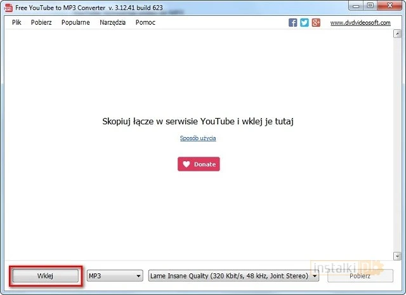Click the scrollbar up arrow

pyautogui.click(x=397, y=34)
